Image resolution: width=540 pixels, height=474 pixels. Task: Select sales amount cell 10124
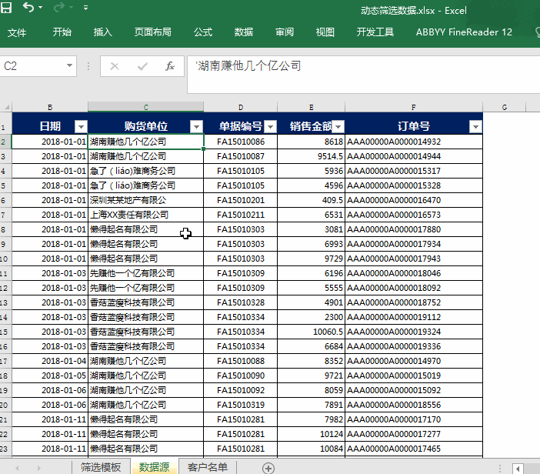point(311,434)
